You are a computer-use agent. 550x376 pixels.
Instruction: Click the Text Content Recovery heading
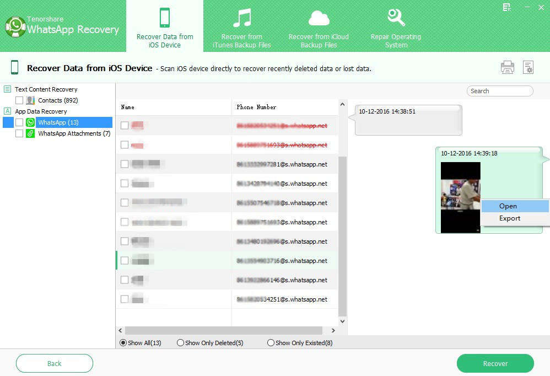46,89
